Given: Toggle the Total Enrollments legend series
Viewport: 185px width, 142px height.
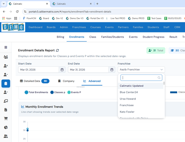Looking at the screenshot, I should [36, 92].
